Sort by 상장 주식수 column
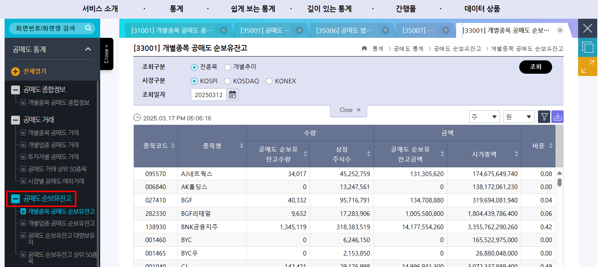Screen dimensions: 598x267 369,154
